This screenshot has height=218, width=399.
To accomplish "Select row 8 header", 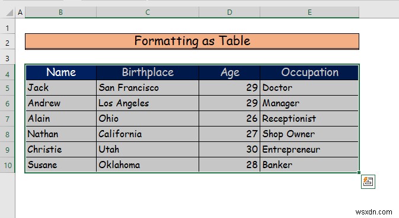I will (x=7, y=134).
